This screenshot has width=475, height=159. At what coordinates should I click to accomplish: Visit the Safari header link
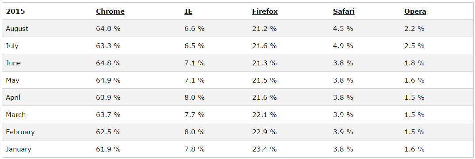[x=344, y=11]
